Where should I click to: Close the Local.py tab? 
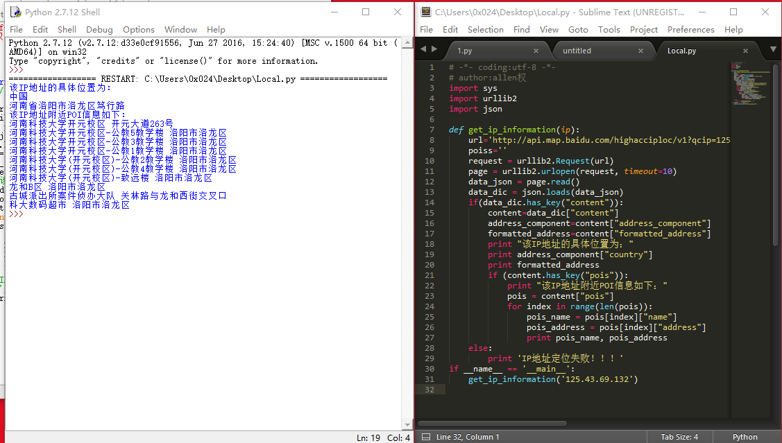[x=746, y=51]
